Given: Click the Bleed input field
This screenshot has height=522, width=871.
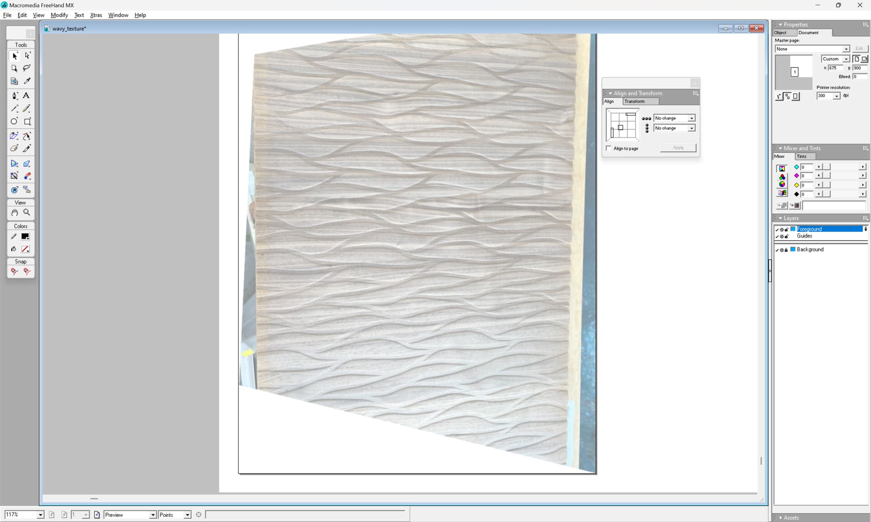Looking at the screenshot, I should tap(859, 77).
